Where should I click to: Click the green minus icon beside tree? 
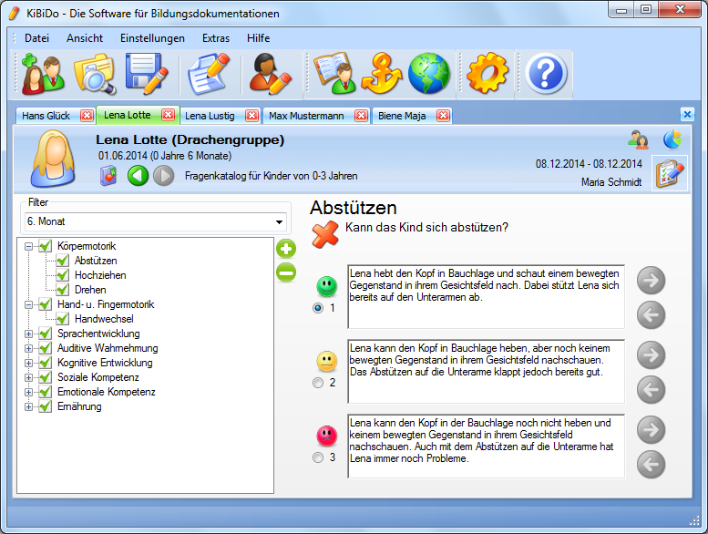tap(286, 272)
